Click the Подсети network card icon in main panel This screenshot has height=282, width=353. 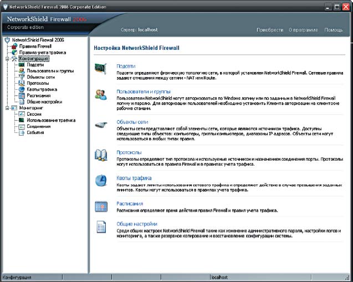[101, 69]
